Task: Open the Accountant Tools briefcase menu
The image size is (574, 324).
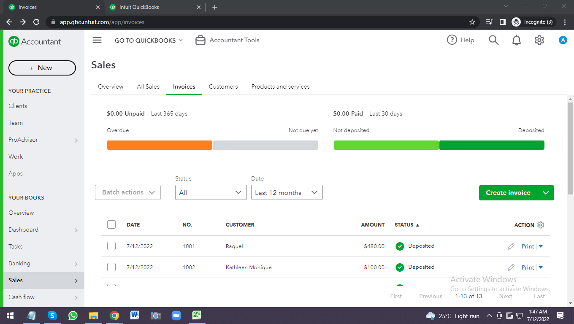Action: pyautogui.click(x=227, y=40)
